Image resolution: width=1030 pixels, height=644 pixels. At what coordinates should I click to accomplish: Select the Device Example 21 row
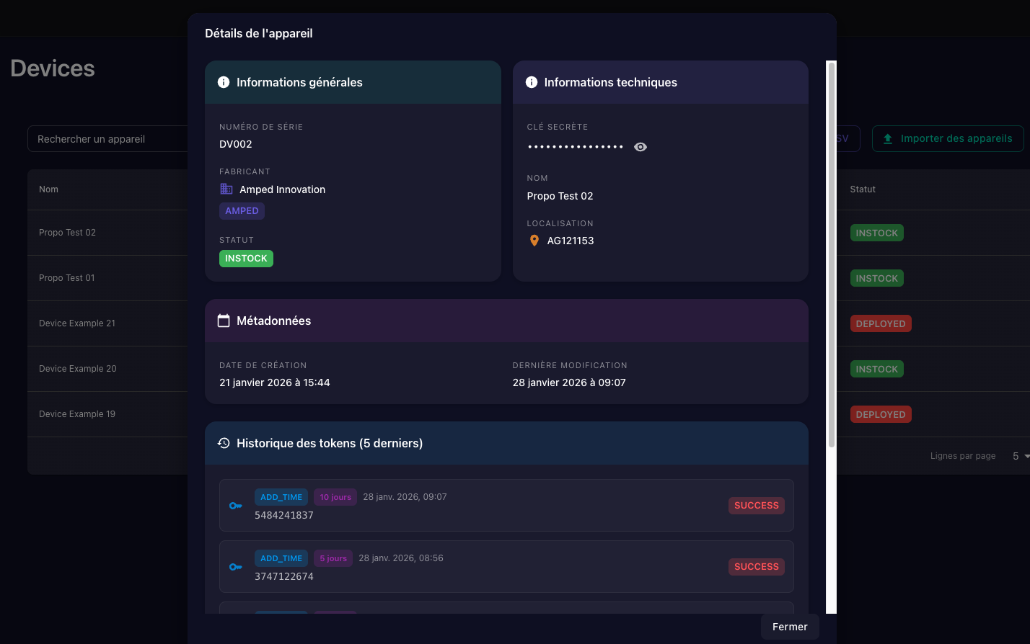(77, 323)
